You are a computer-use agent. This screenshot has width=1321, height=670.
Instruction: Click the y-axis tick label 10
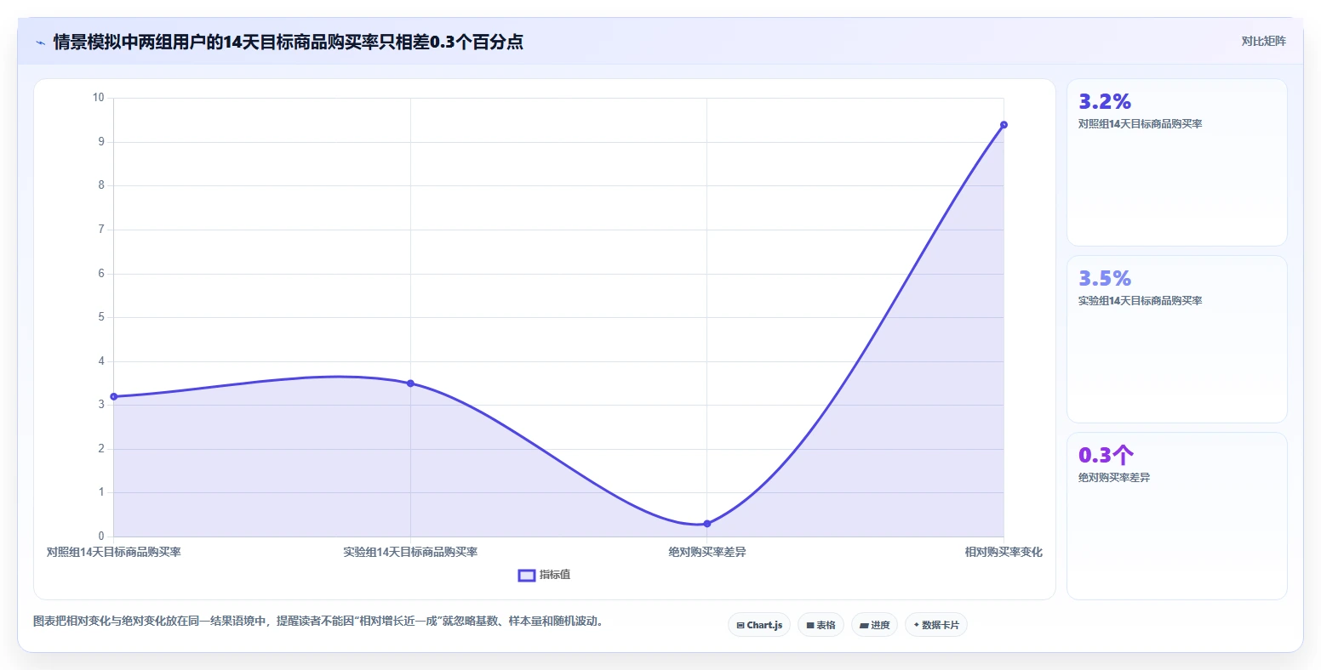99,98
